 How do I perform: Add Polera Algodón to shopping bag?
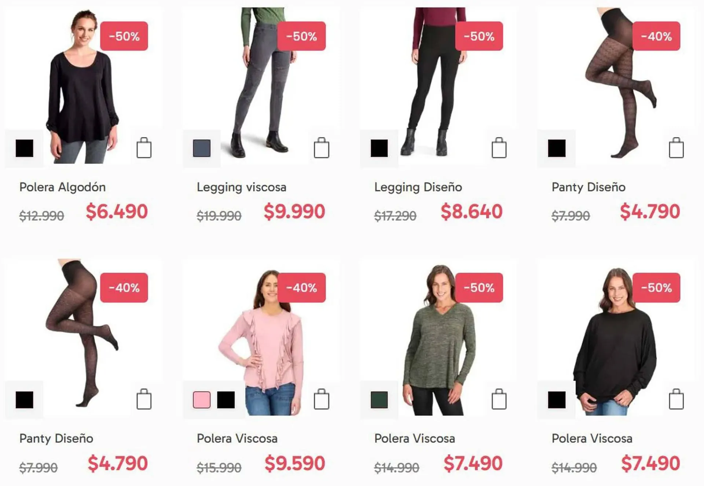[x=144, y=148]
